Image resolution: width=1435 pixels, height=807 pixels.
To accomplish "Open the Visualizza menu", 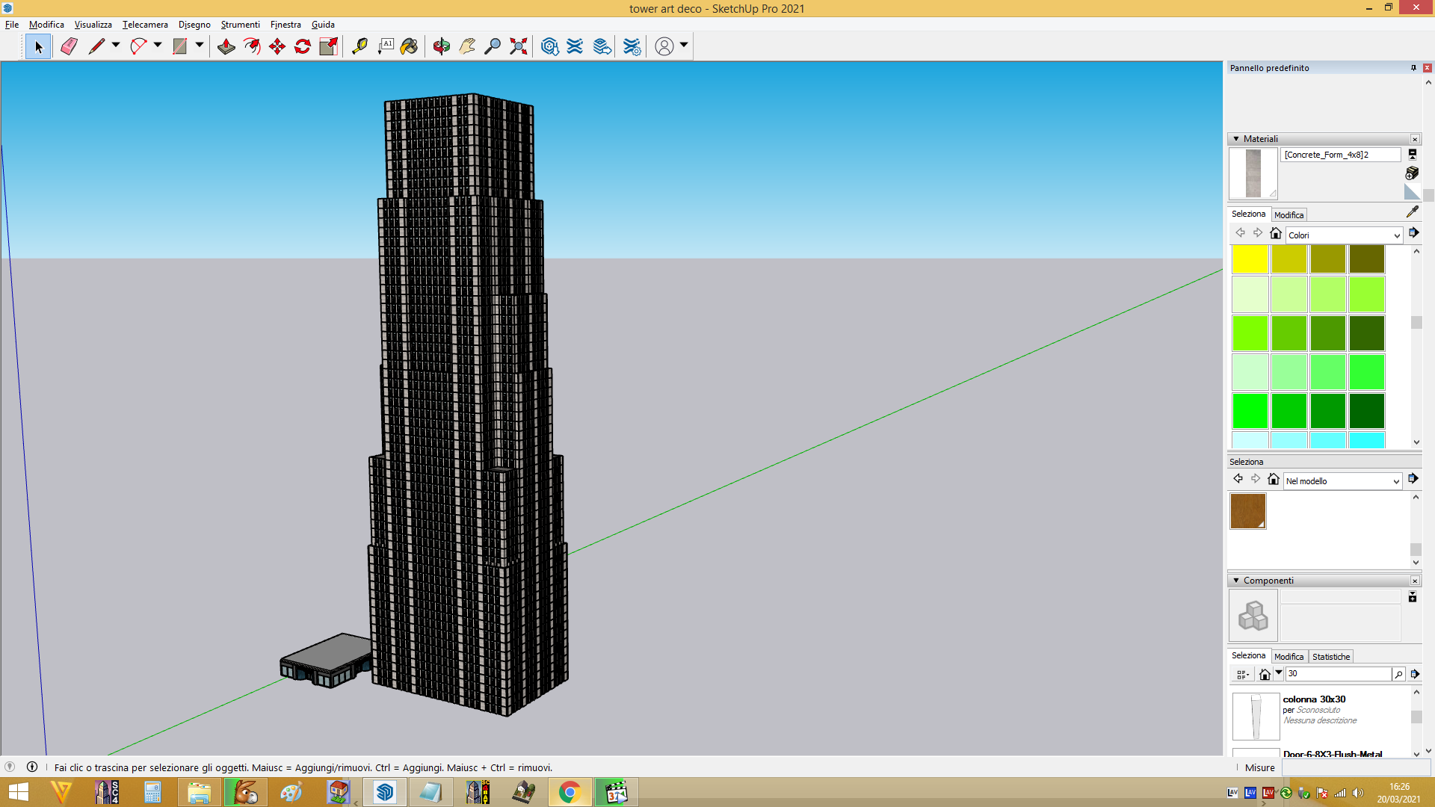I will [x=93, y=25].
